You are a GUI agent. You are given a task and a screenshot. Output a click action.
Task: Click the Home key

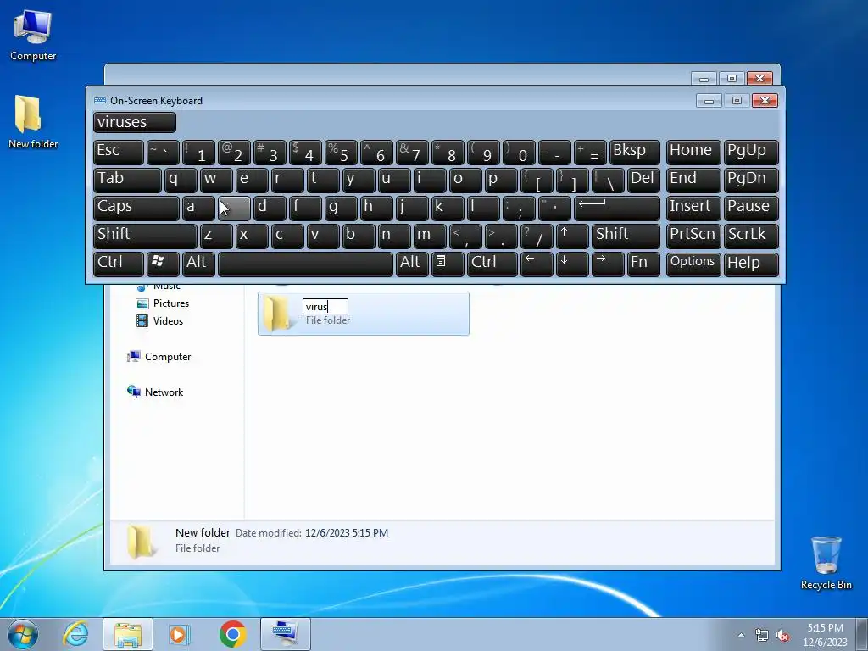pyautogui.click(x=693, y=153)
